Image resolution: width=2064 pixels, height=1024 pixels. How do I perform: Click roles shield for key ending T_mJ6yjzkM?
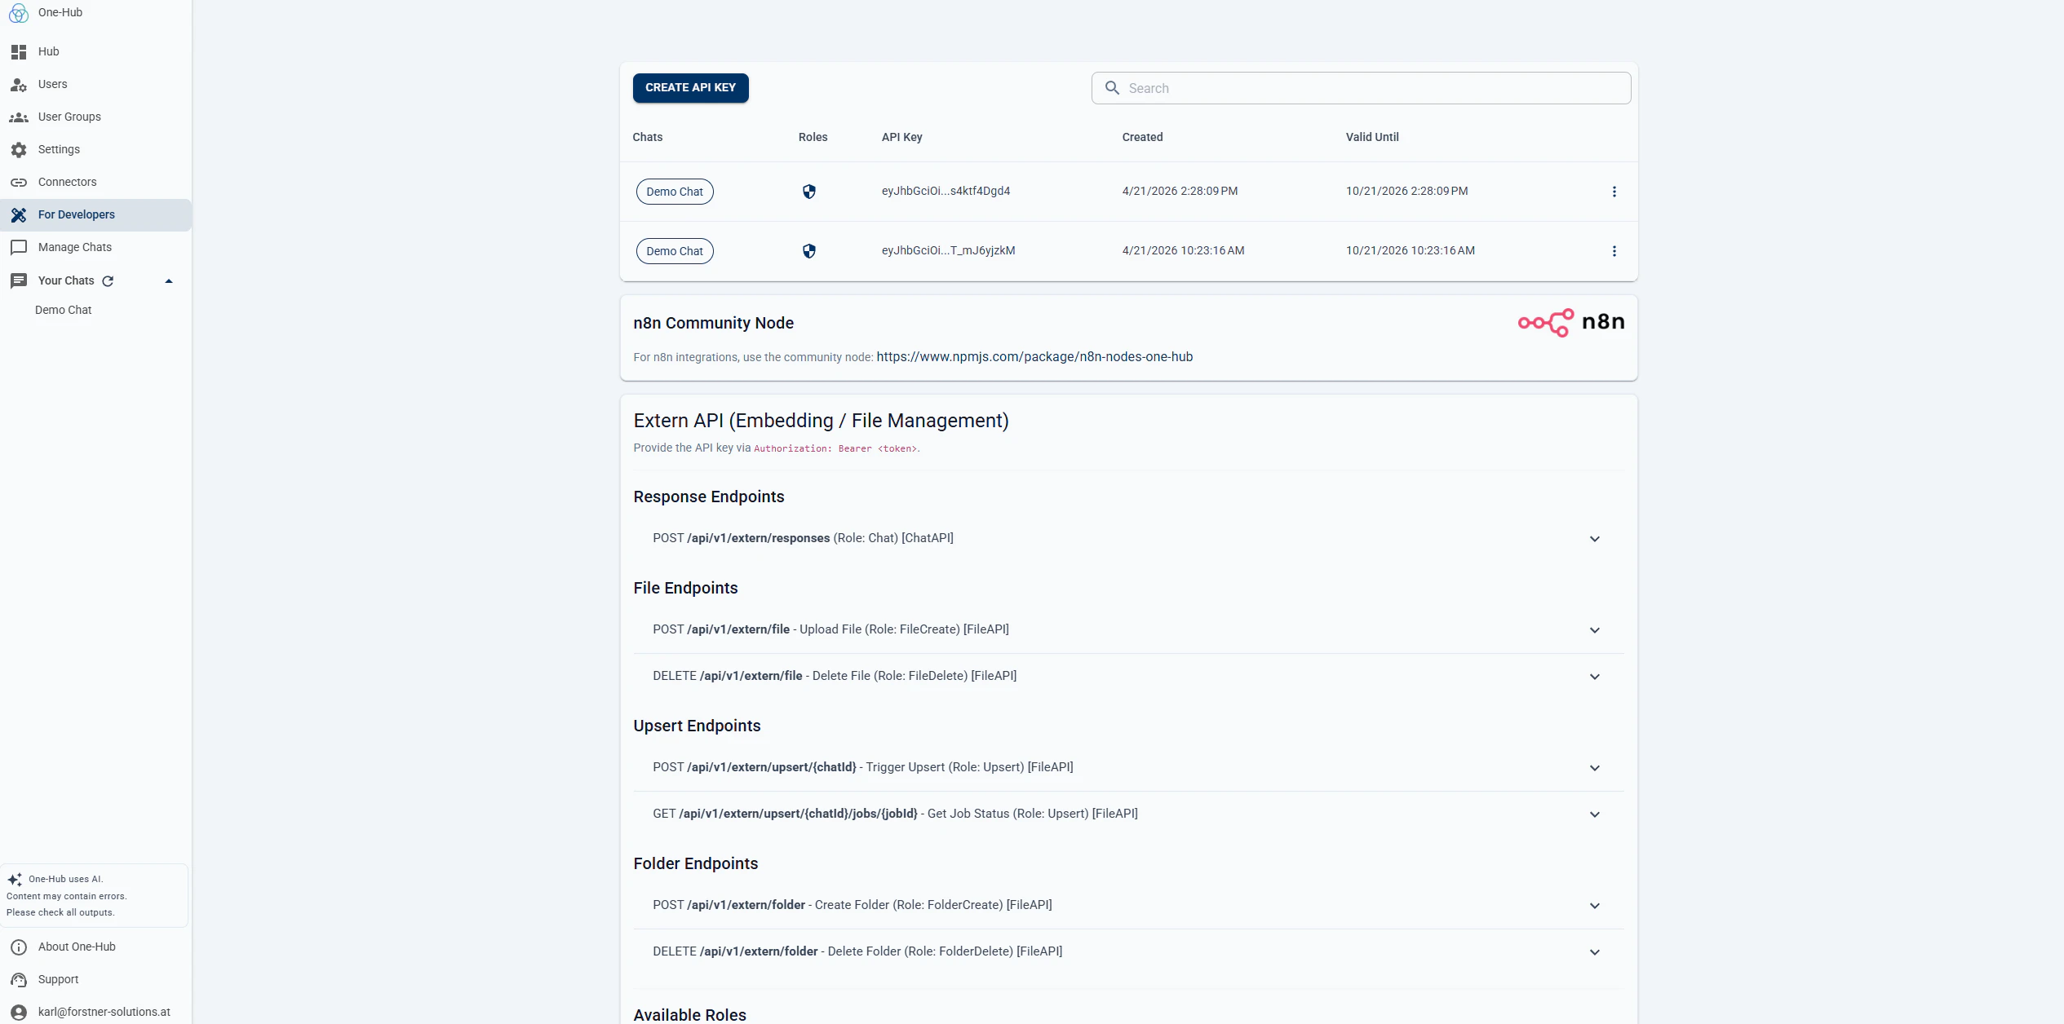tap(809, 251)
